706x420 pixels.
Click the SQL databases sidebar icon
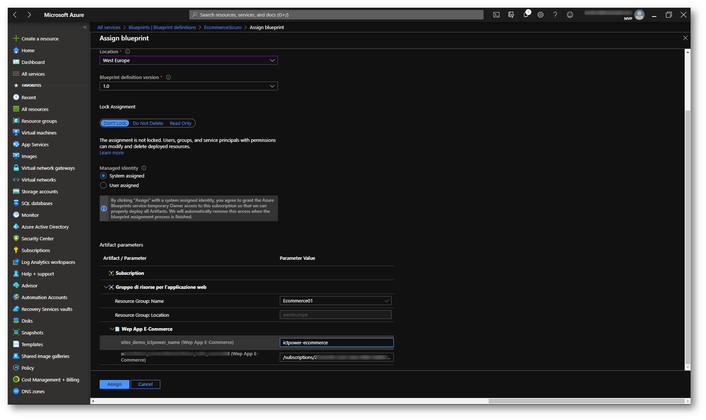coord(16,203)
